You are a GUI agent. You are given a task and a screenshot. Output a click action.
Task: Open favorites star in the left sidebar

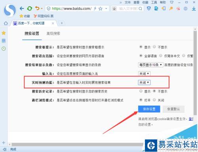pos(4,33)
